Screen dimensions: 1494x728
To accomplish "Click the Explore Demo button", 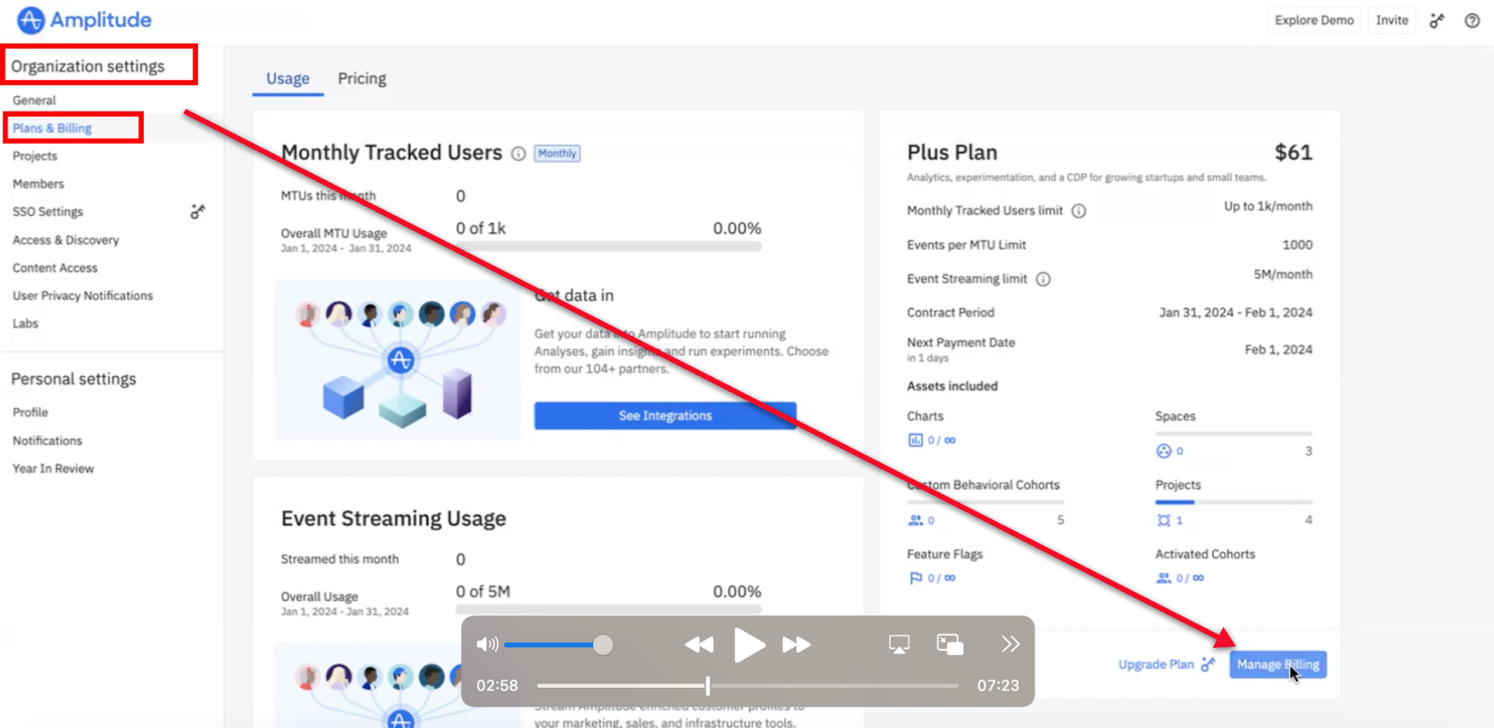I will (x=1314, y=21).
